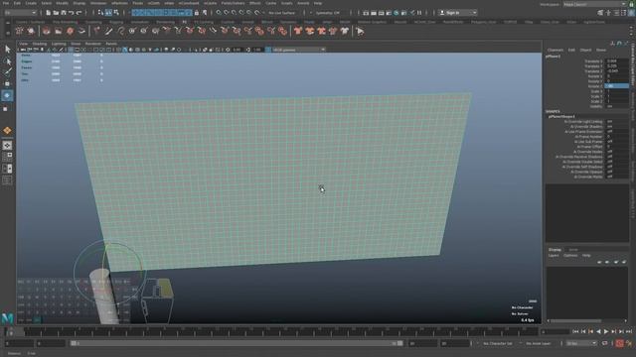This screenshot has width=636, height=357.
Task: Click the white shirt nCloth shelf icon
Action: (x=345, y=31)
